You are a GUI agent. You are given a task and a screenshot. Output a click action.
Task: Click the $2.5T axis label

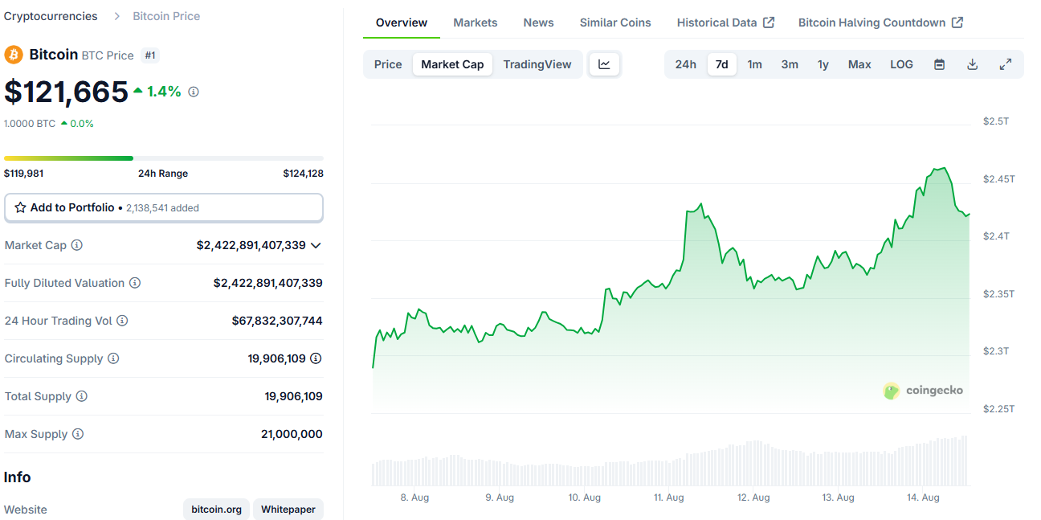click(996, 121)
